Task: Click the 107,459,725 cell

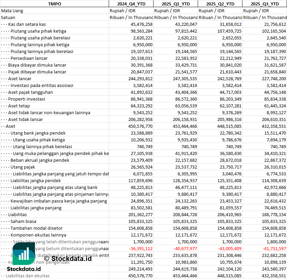Action: pyautogui.click(x=229, y=31)
